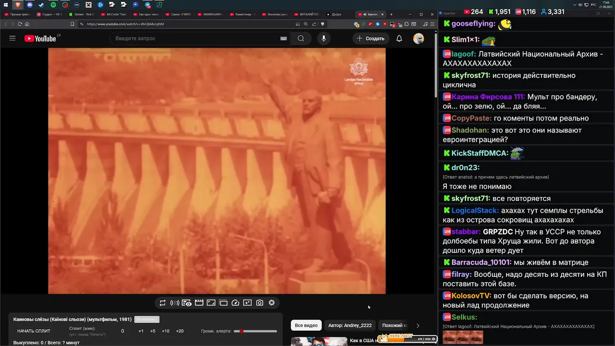The image size is (615, 346).
Task: Open a new browser tab
Action: point(390,14)
